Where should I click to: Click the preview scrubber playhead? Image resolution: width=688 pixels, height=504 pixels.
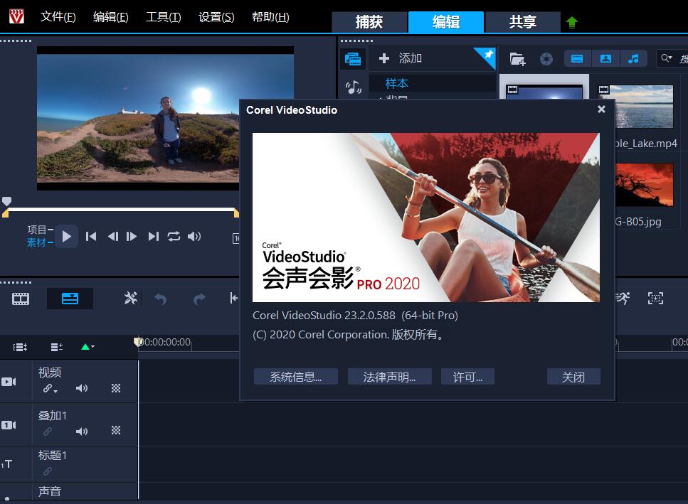pyautogui.click(x=6, y=201)
